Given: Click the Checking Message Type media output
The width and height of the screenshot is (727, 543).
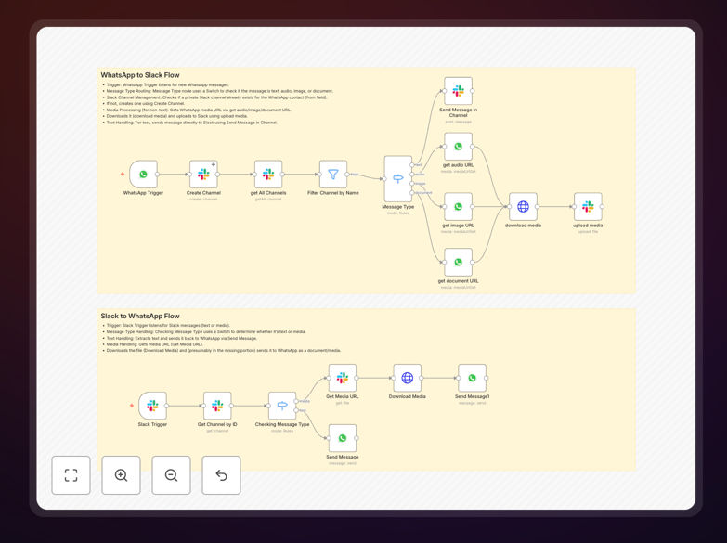Looking at the screenshot, I should 296,401.
